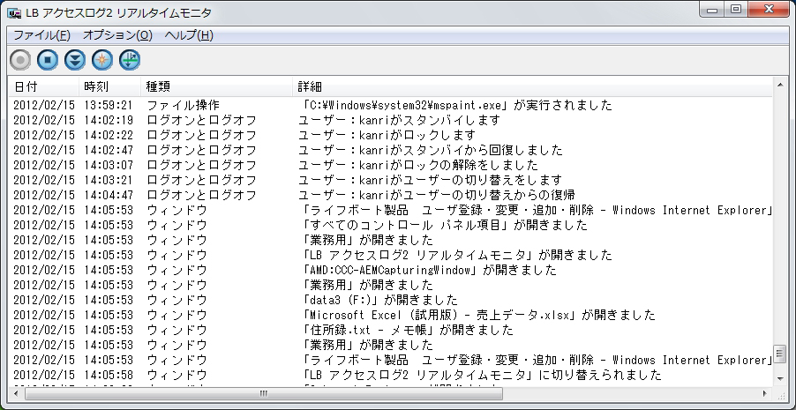Click the horizontal scrollbar left arrow
Screen dimensions: 796x410
coord(16,393)
